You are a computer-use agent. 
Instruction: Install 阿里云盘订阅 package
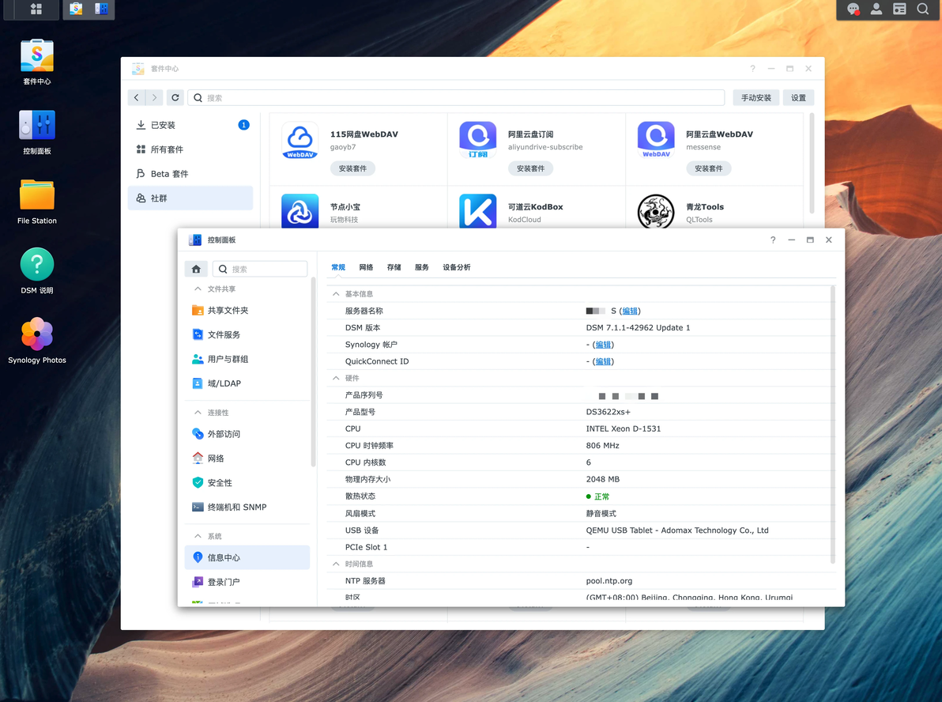click(530, 168)
